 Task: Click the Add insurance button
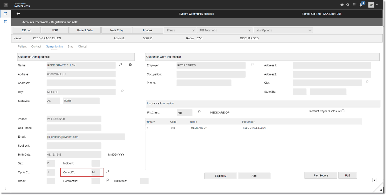(254, 176)
